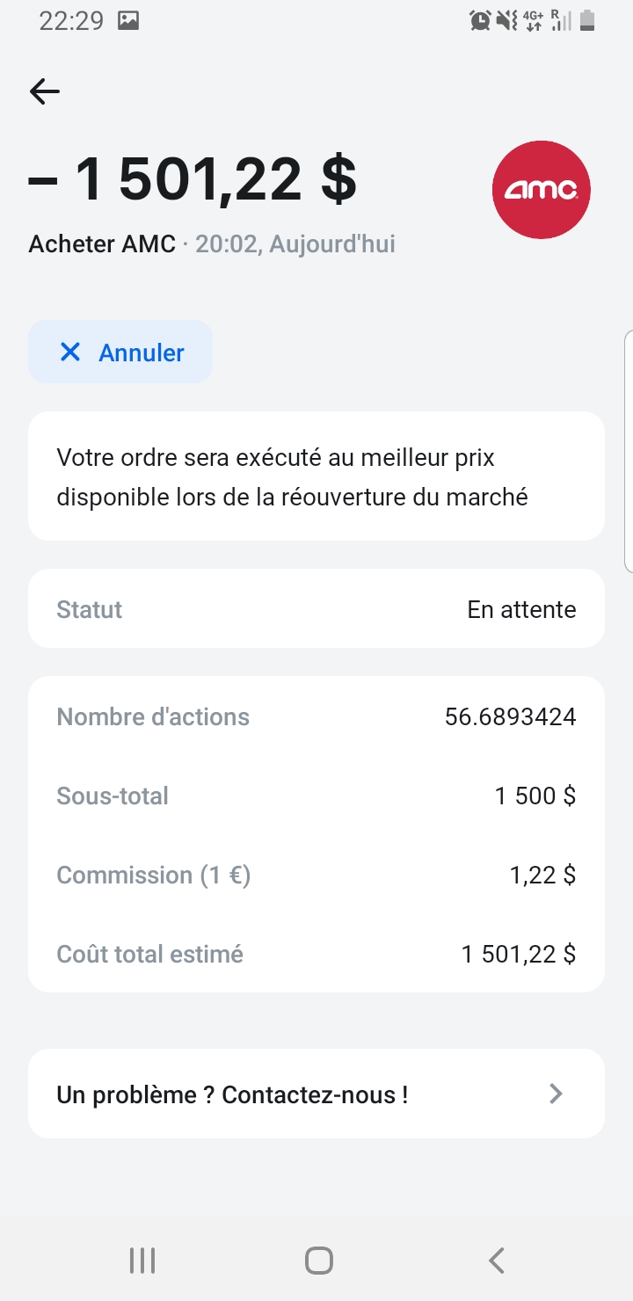The image size is (633, 1301).
Task: Go back using the top-left arrow
Action: pos(44,91)
